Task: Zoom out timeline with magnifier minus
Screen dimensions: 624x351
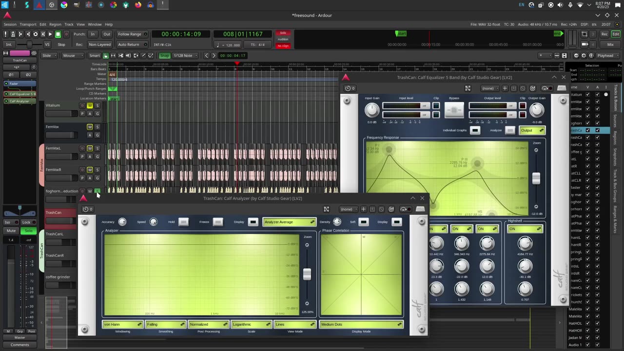Action: pos(576,56)
